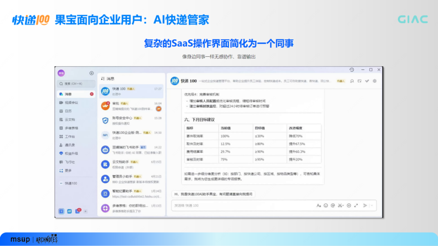This screenshot has width=438, height=246.
Task: Open 云文档 in the sidebar
Action: point(76,120)
